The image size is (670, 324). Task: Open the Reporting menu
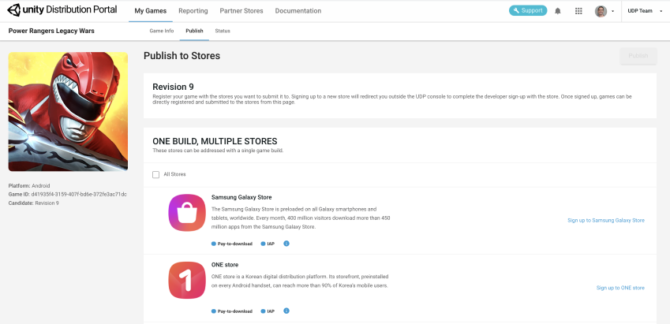[193, 11]
